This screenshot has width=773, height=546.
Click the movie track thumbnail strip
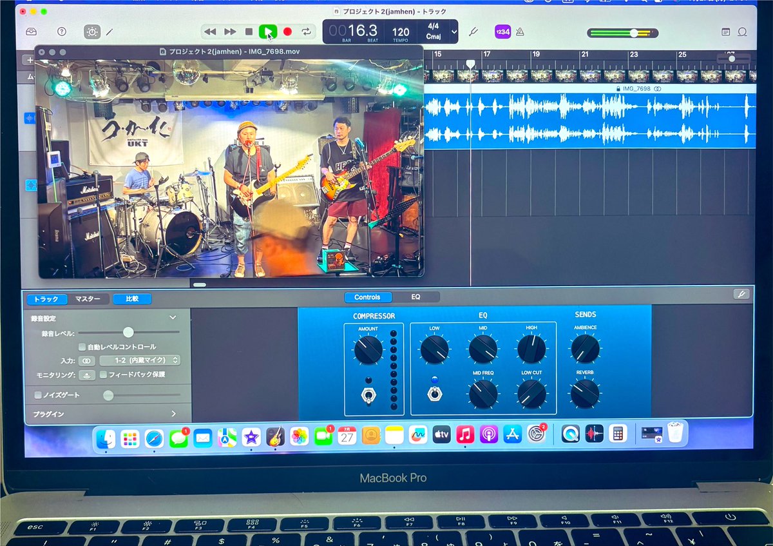589,76
